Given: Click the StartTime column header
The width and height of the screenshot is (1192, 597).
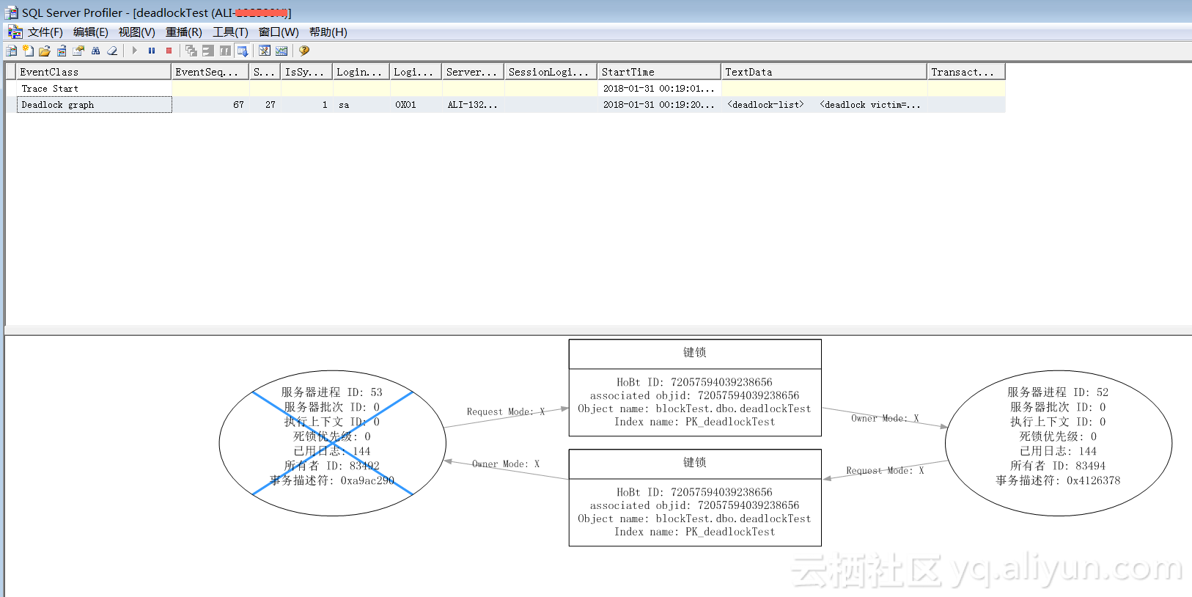Looking at the screenshot, I should coord(660,72).
